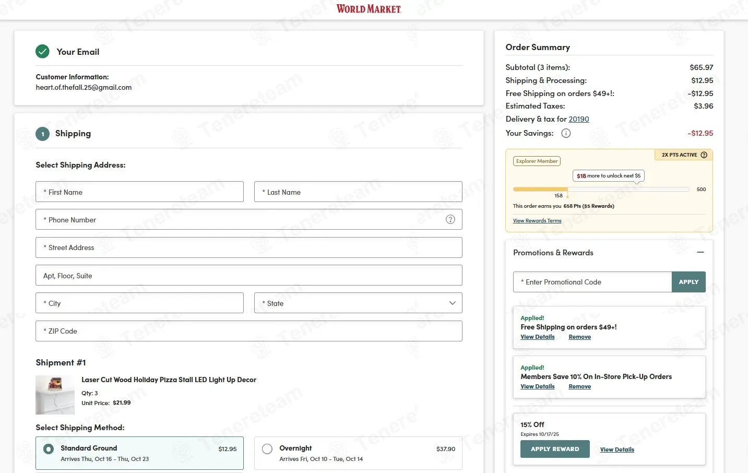
Task: Click the Apt, Floor, Suite field
Action: (249, 275)
